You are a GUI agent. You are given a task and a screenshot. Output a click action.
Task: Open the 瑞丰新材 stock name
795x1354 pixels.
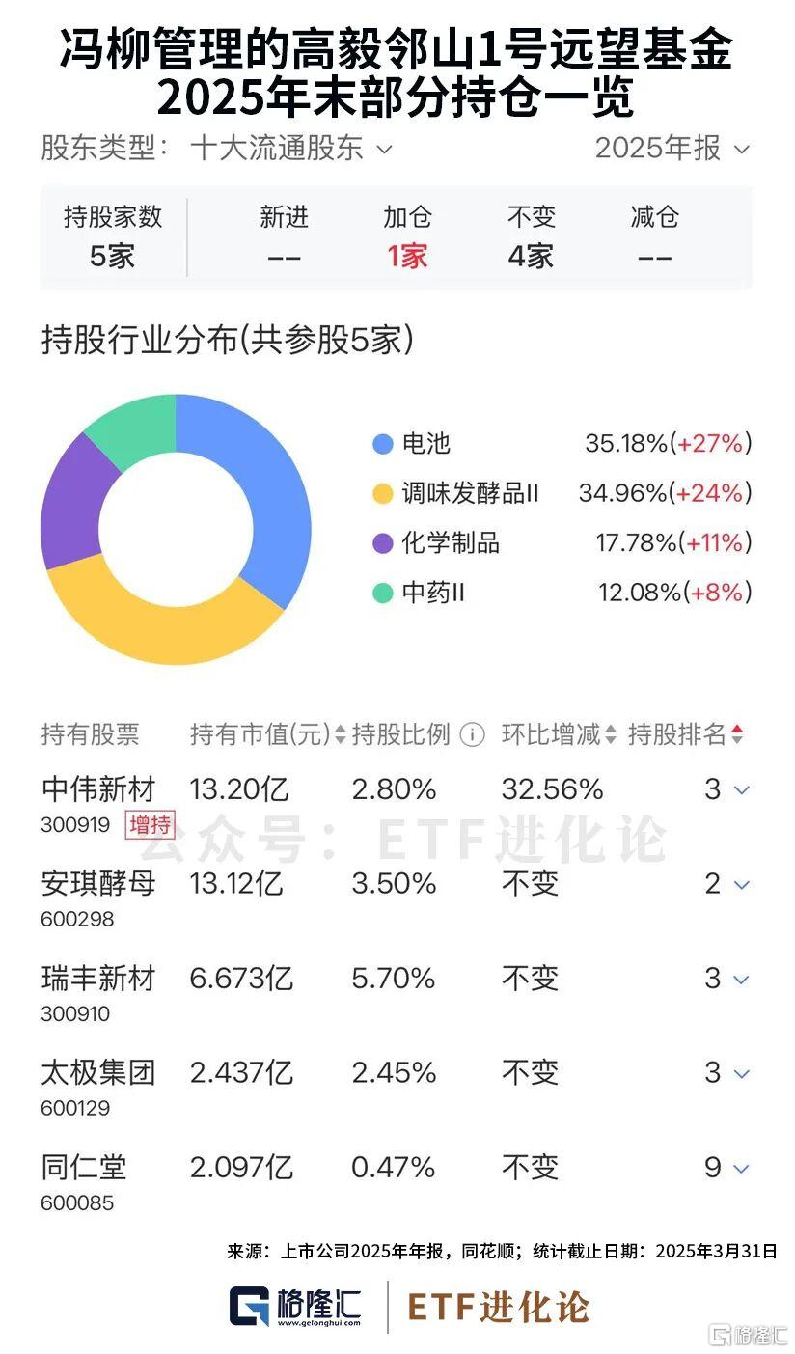click(x=98, y=978)
